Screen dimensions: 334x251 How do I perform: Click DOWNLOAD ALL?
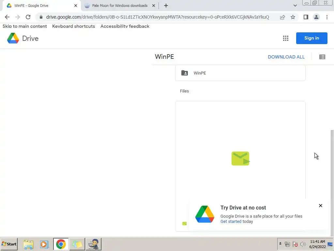[x=286, y=57]
